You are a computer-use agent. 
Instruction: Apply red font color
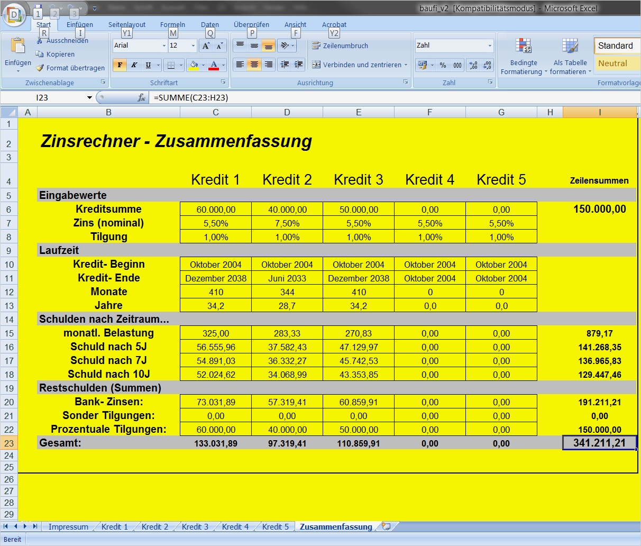coord(214,65)
